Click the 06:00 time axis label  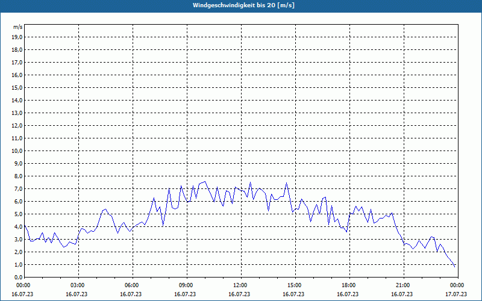(132, 285)
